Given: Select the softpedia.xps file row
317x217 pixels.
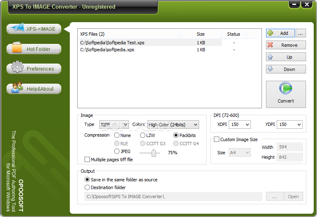Looking at the screenshot, I should pos(149,50).
